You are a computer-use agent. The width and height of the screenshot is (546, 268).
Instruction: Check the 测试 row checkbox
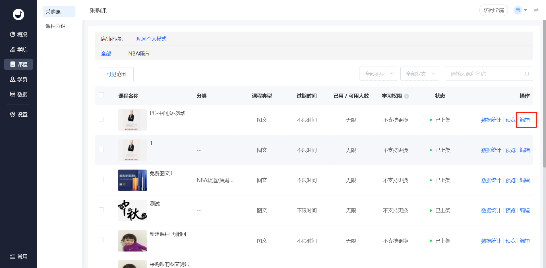click(x=101, y=210)
